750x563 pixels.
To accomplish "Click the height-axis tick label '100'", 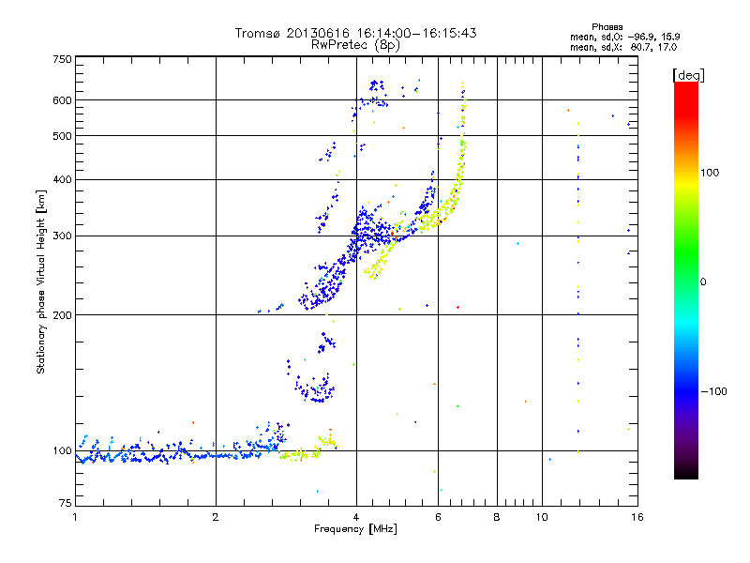I will [x=62, y=450].
